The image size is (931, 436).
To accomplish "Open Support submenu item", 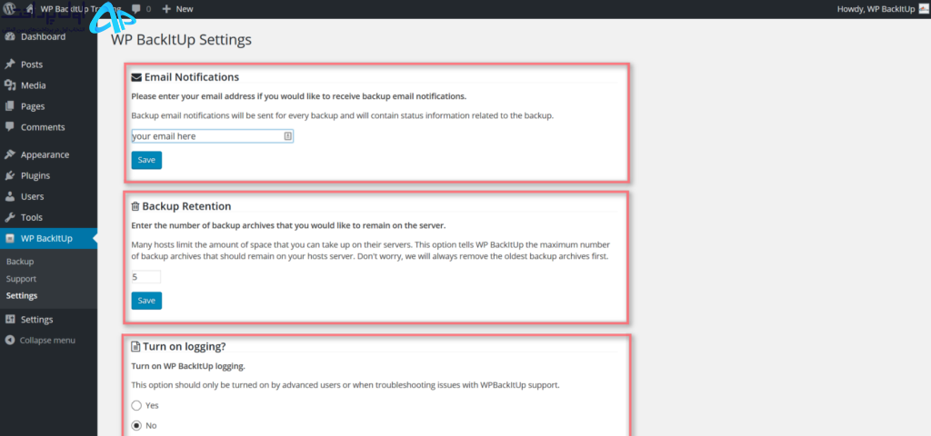I will point(21,278).
